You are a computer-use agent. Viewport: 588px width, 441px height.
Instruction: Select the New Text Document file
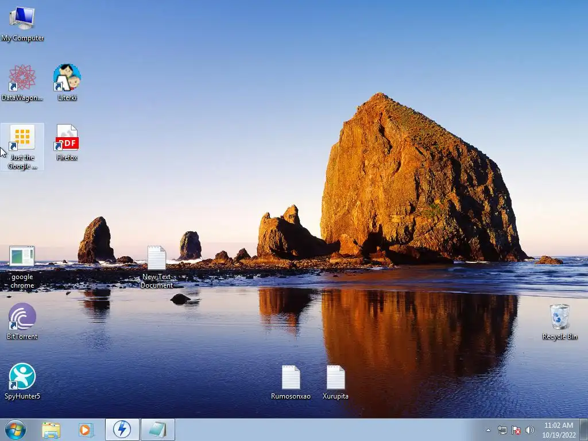click(157, 267)
